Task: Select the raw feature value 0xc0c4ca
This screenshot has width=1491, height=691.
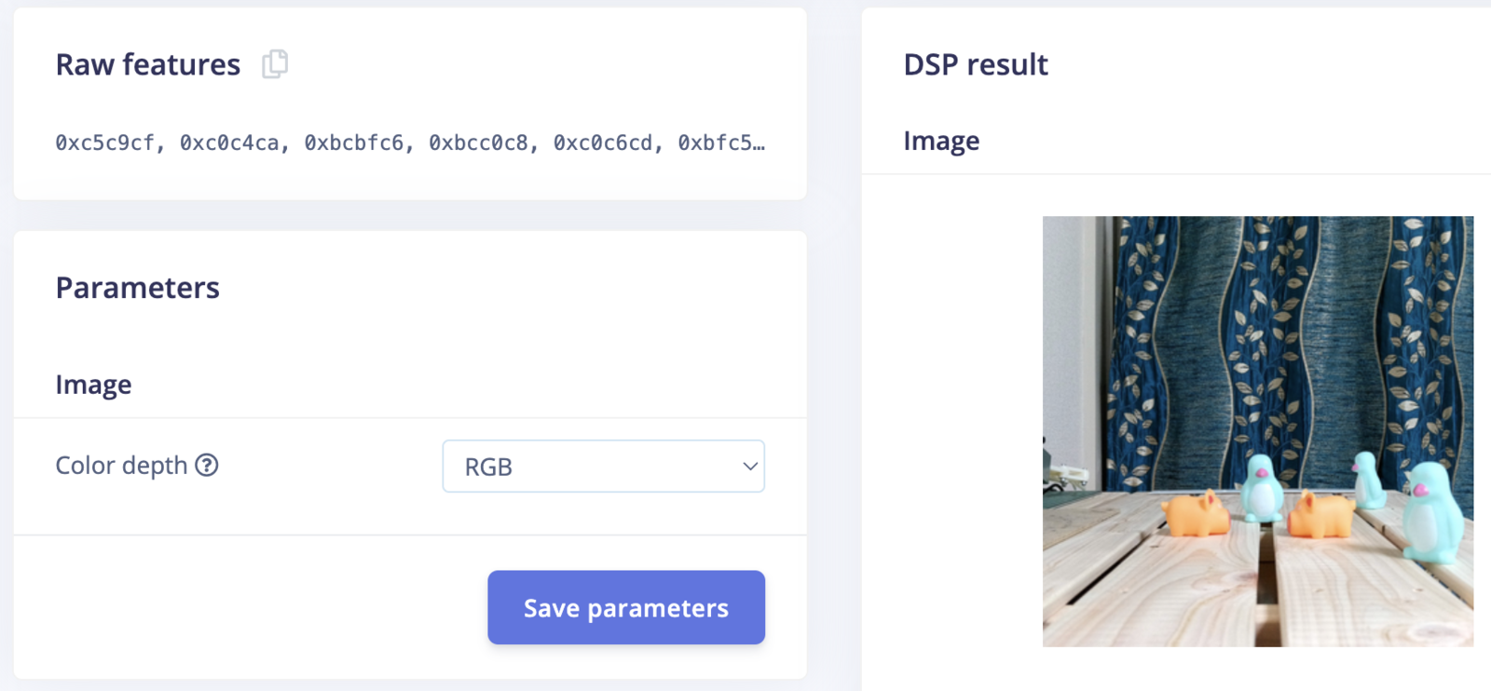Action: coord(229,142)
